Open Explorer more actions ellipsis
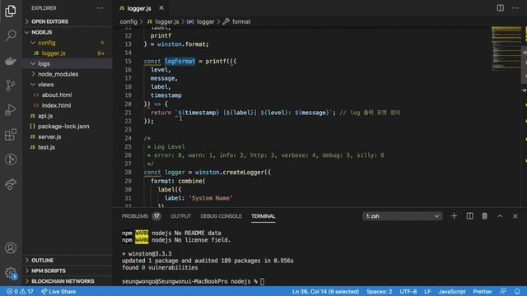Viewport: 527px width, 296px height. point(100,8)
